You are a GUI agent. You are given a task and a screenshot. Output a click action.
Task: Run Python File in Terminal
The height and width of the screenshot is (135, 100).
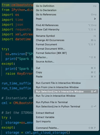[x=66, y=102]
